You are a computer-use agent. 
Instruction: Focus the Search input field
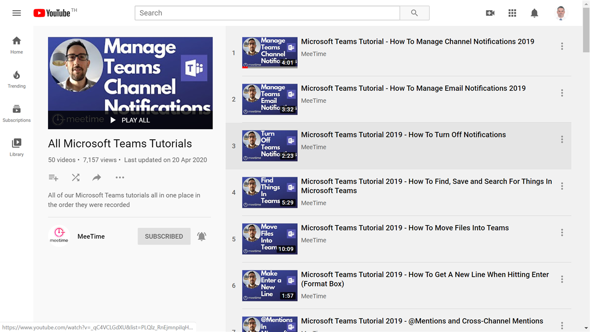267,13
